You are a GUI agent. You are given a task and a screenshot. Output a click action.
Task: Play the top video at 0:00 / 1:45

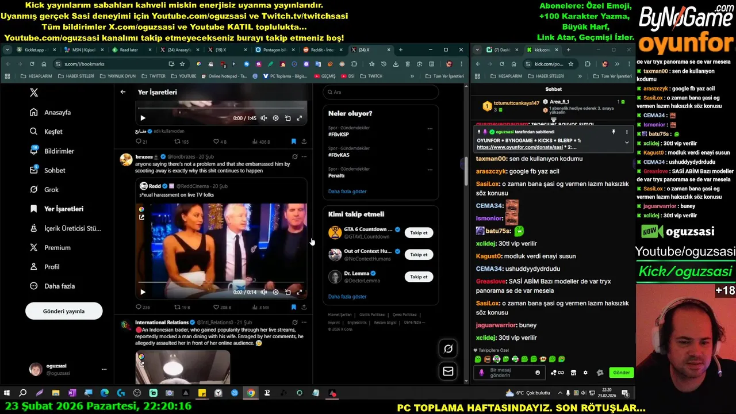pyautogui.click(x=143, y=118)
